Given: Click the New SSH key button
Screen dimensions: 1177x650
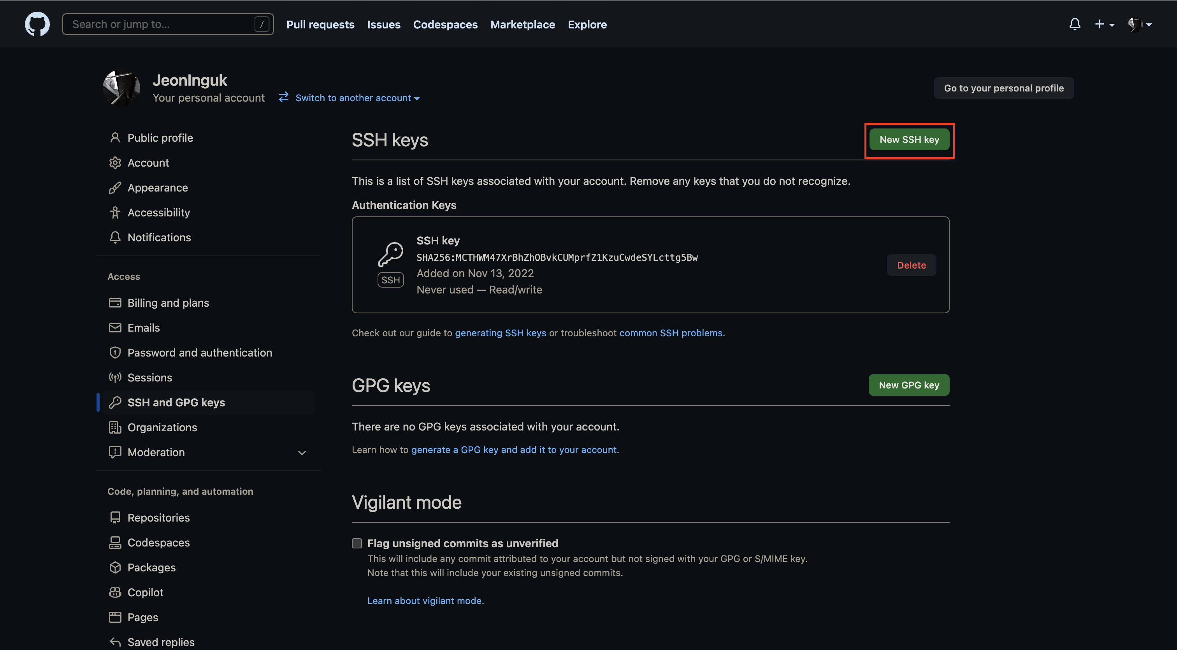Looking at the screenshot, I should click(x=909, y=139).
